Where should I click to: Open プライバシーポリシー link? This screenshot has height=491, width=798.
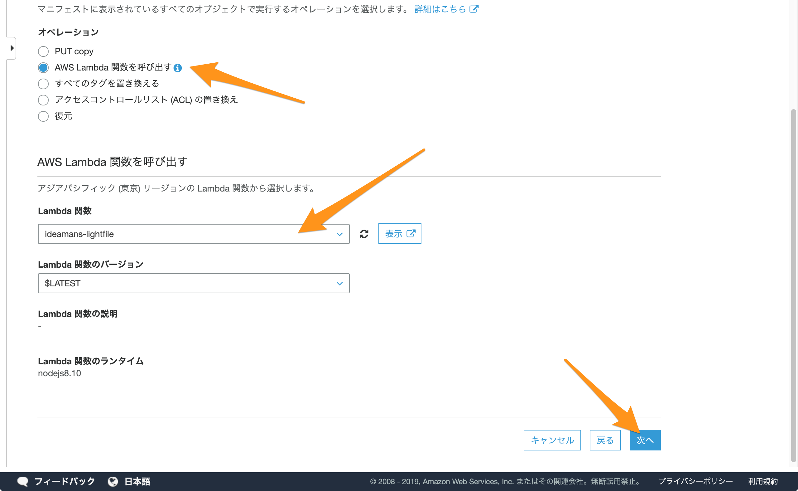tap(695, 481)
